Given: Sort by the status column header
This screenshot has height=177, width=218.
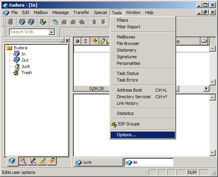Looking at the screenshot, I should (78, 41).
